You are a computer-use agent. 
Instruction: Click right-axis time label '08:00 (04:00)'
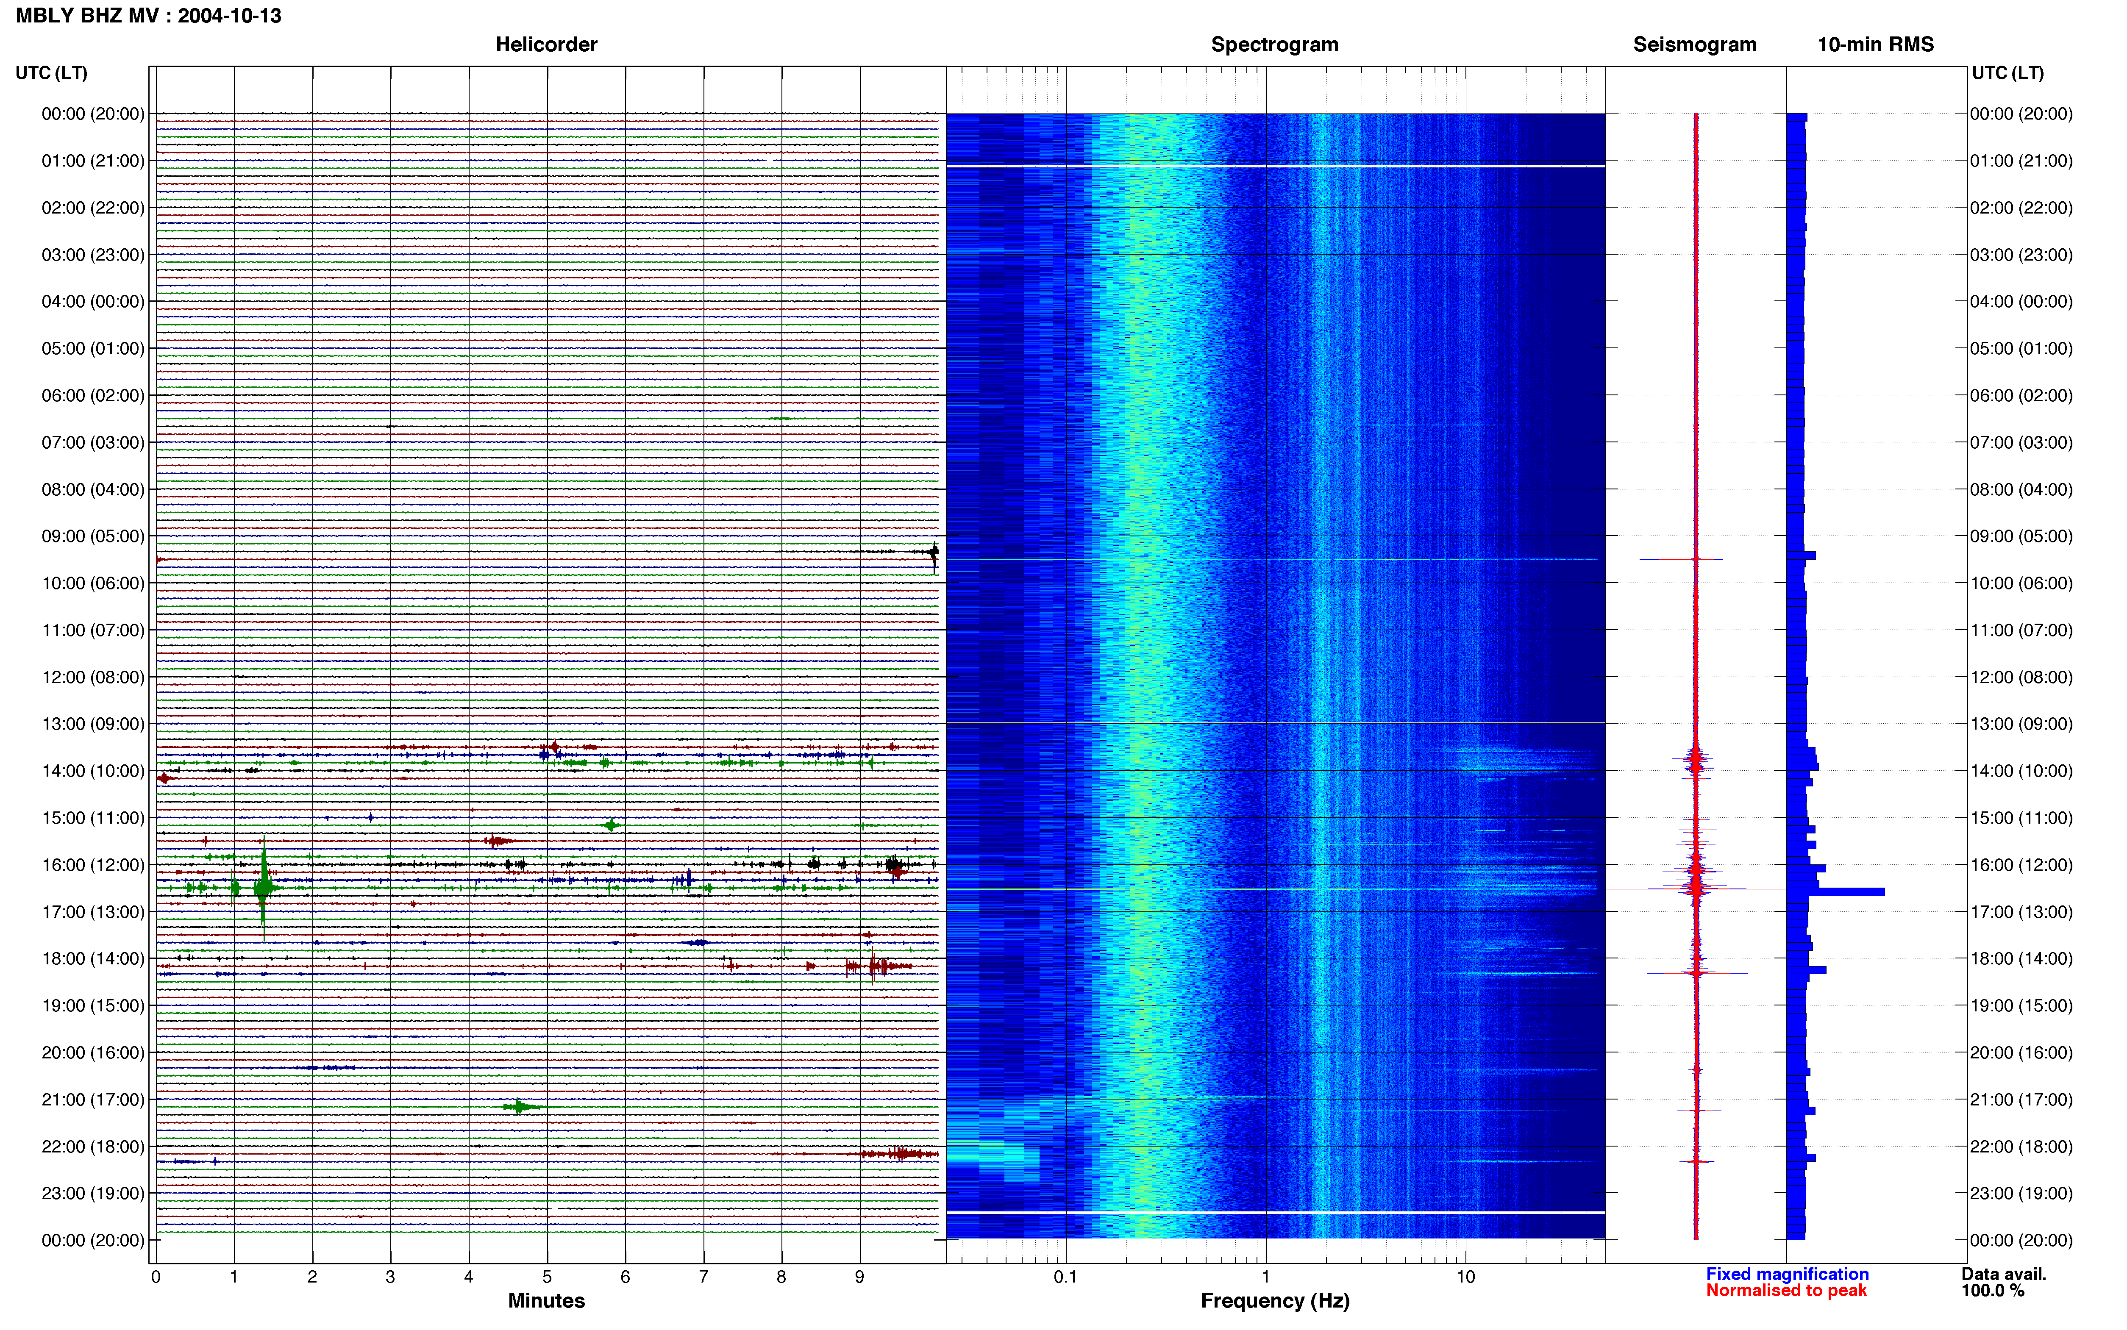(x=2021, y=490)
